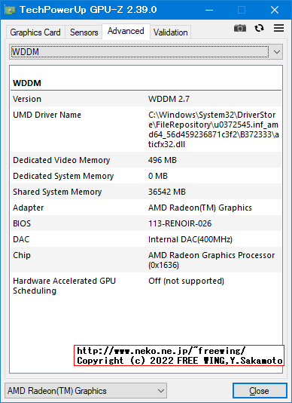
Task: Click the Close button
Action: pos(260,391)
